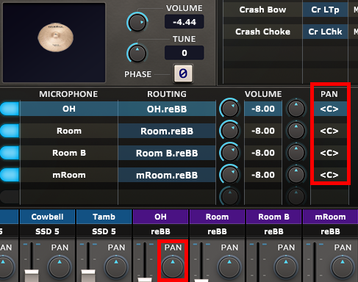Click the reBB label under Room channel
358x282 pixels.
[x=217, y=231]
